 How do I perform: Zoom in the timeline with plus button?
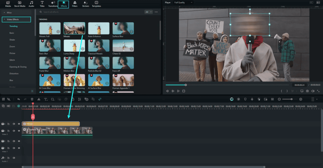tap(301, 99)
